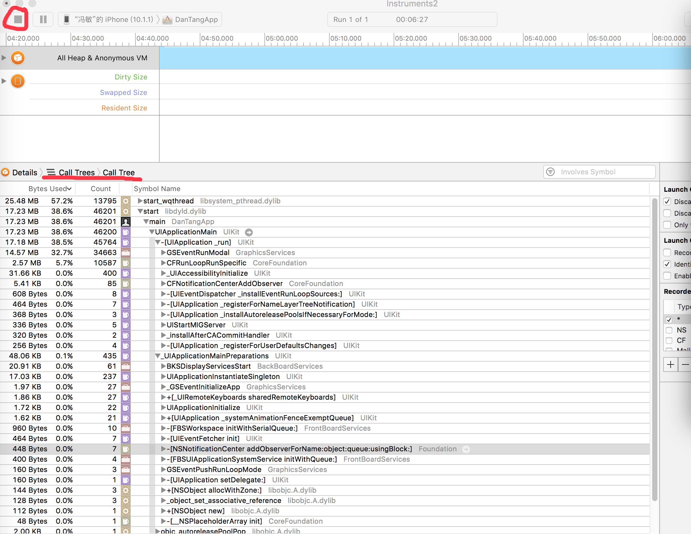Screen dimensions: 691x534
Task: Check the CF recorded types checkbox
Action: pyautogui.click(x=669, y=340)
